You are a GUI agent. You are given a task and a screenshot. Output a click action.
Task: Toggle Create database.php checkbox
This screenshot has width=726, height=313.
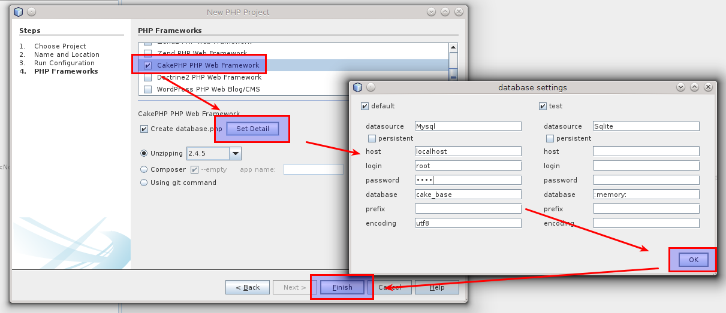[144, 129]
